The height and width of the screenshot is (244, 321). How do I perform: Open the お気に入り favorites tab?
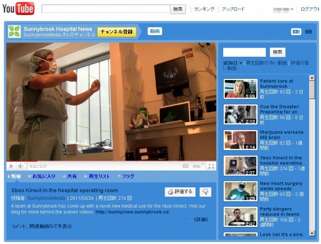[x=42, y=176]
